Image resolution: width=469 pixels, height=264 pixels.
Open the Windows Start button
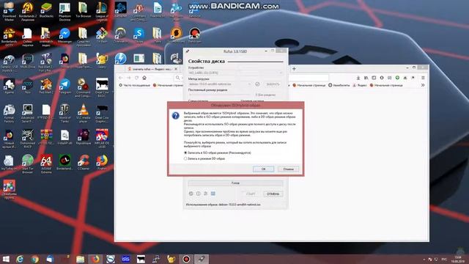click(6, 259)
